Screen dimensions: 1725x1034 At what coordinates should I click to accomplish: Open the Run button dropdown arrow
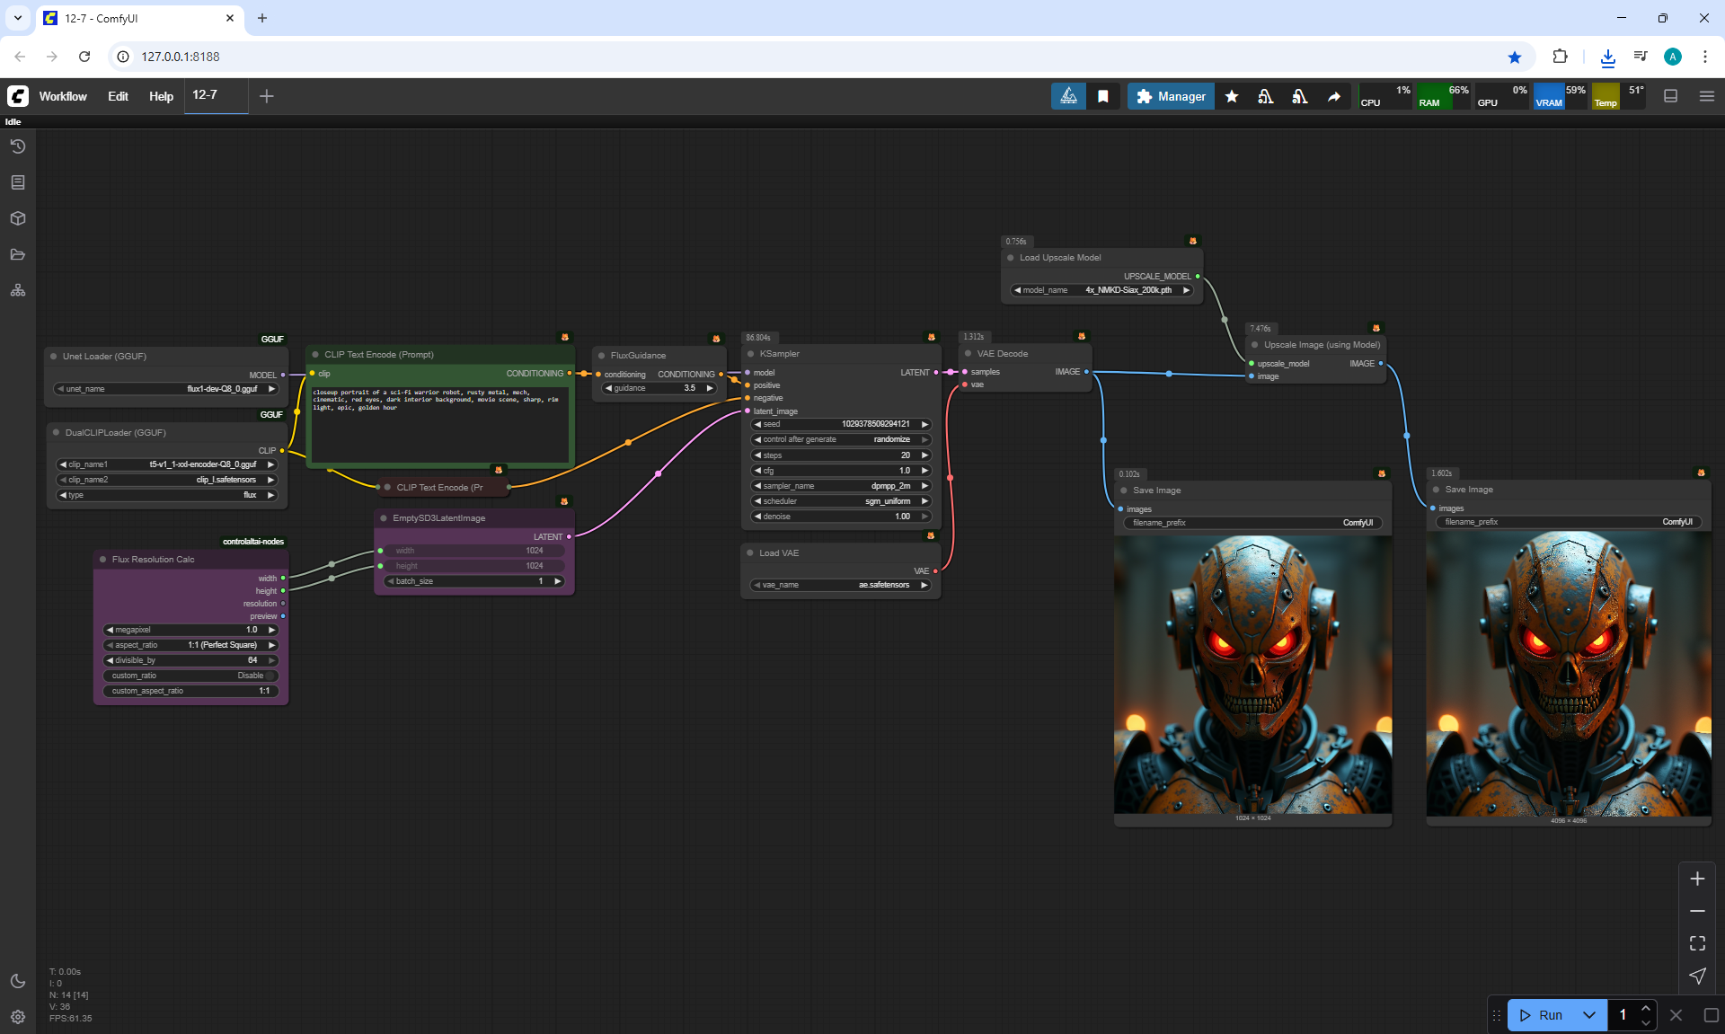[x=1589, y=1015]
